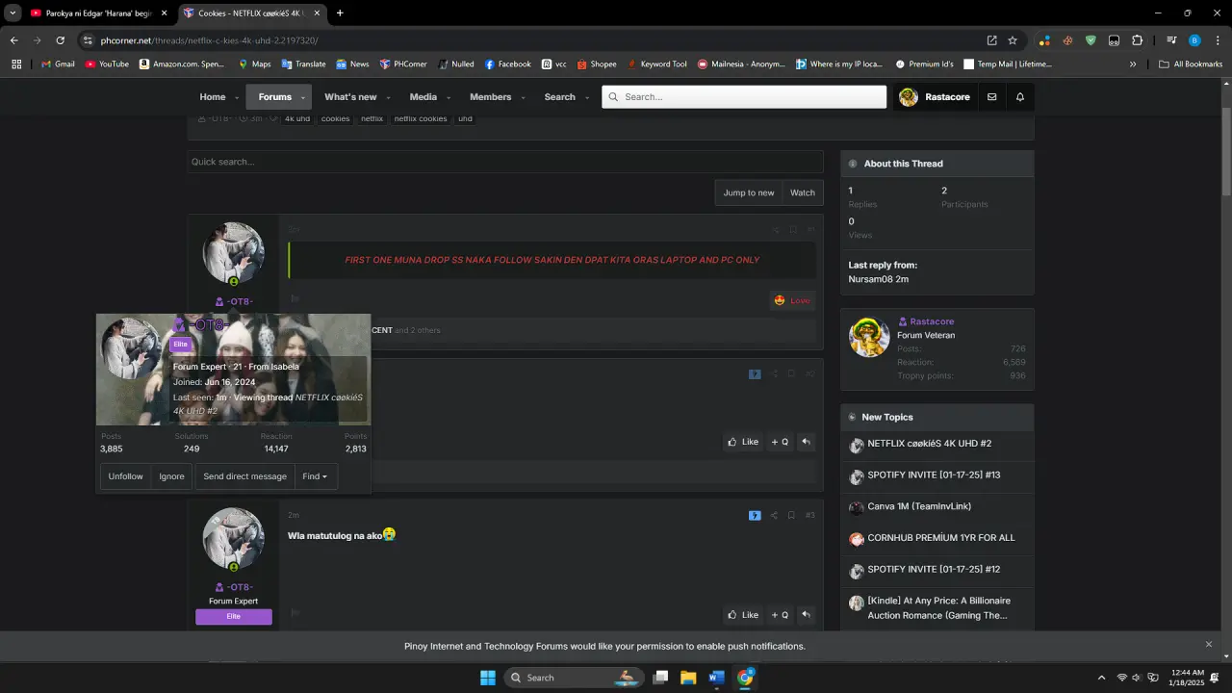Click Send direct message in popup
The width and height of the screenshot is (1232, 693).
point(244,476)
